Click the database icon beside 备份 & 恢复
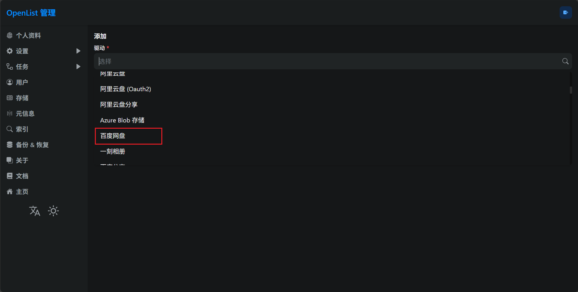 [10, 145]
